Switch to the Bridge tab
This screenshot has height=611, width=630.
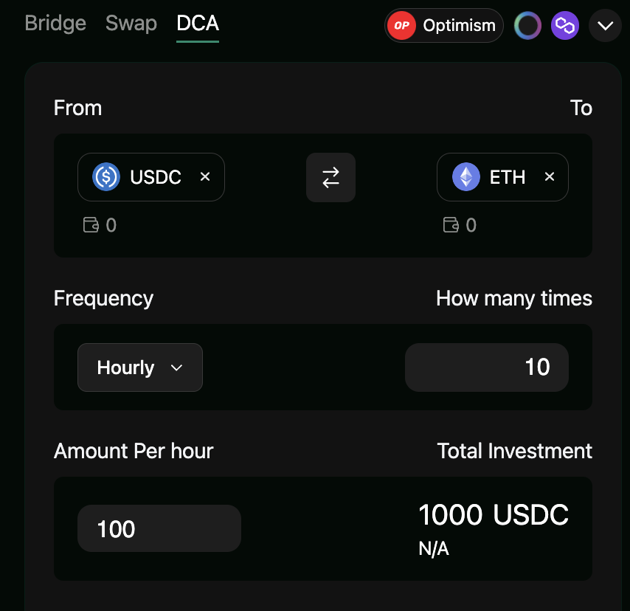(55, 23)
